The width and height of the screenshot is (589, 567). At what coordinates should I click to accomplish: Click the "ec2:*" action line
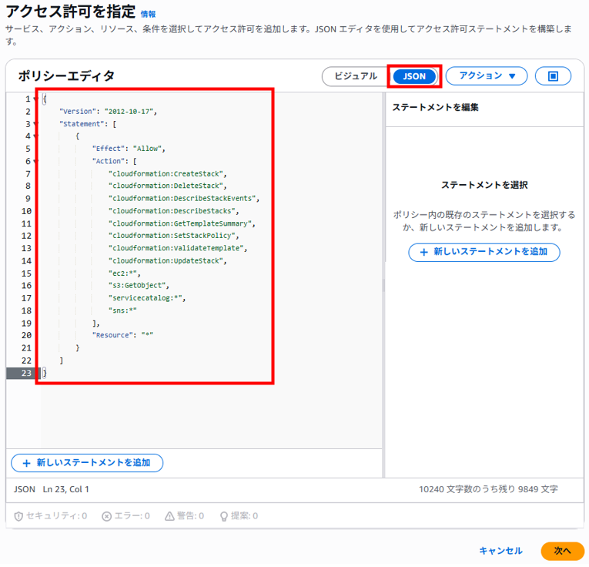pyautogui.click(x=124, y=274)
